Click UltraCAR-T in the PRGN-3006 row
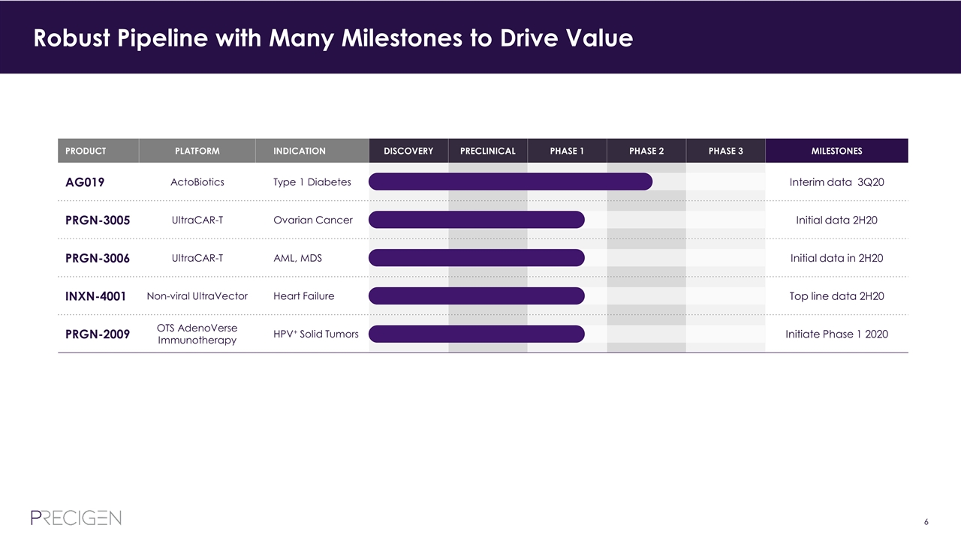The height and width of the screenshot is (540, 961). pos(197,258)
